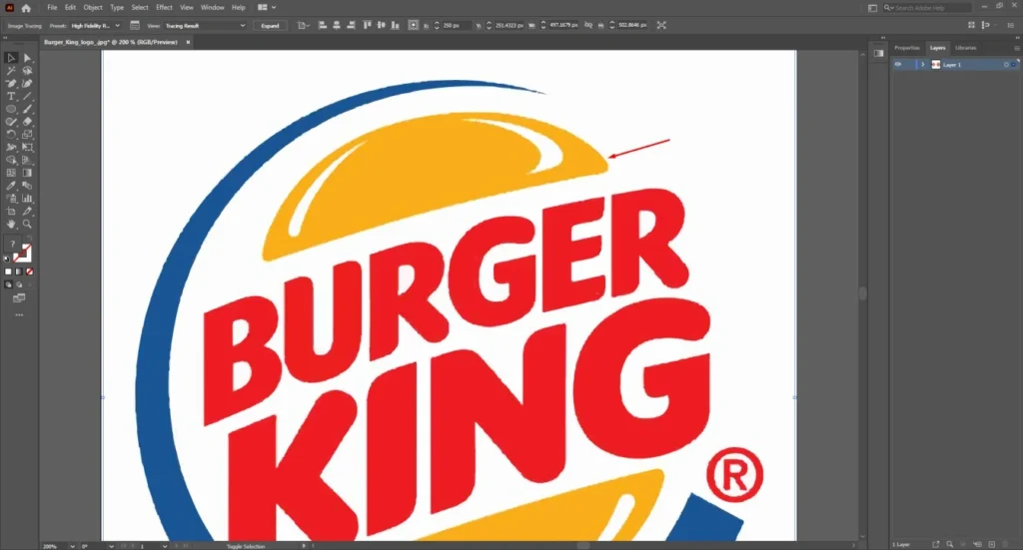This screenshot has width=1023, height=550.
Task: Select the Symbol Sprayer tool
Action: coord(11,198)
